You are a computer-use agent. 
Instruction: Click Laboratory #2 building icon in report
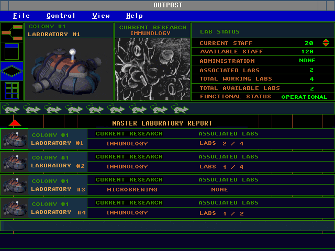[x=14, y=162]
